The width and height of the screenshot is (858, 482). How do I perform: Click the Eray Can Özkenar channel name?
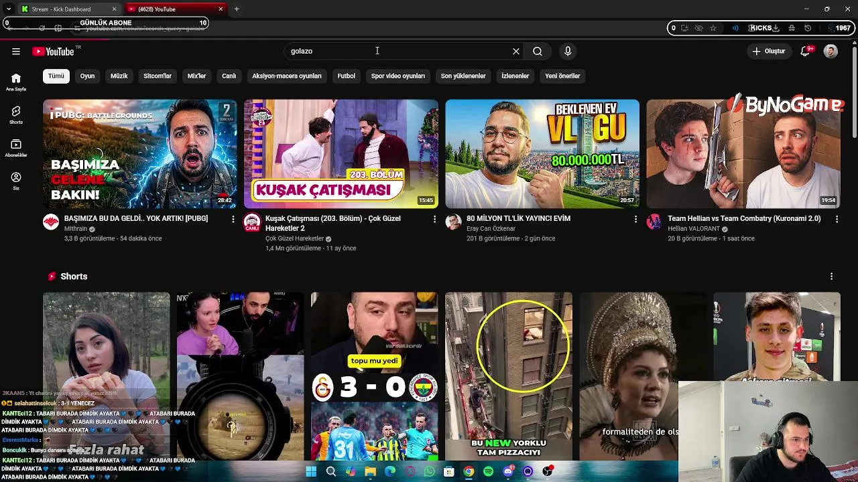point(491,229)
